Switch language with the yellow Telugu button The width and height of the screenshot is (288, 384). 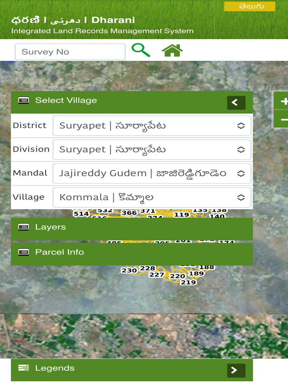pyautogui.click(x=249, y=6)
